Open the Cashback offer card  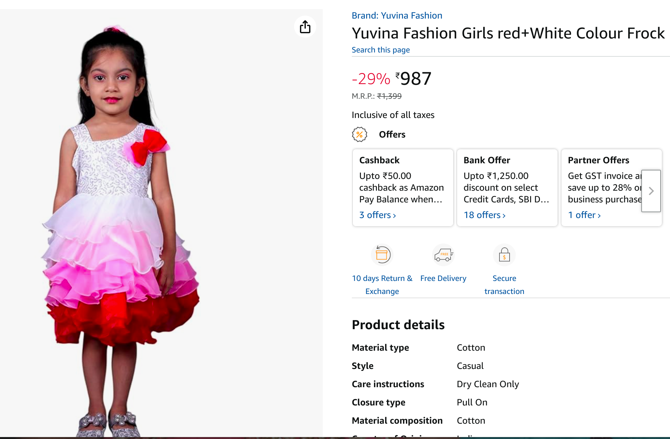coord(403,183)
